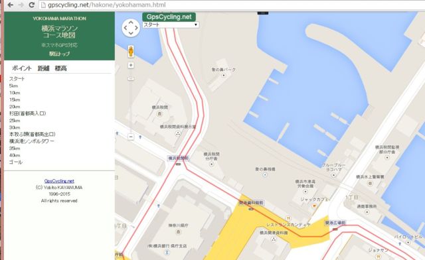The image size is (425, 260).
Task: Zoom in with the plus button
Action: (x=131, y=65)
